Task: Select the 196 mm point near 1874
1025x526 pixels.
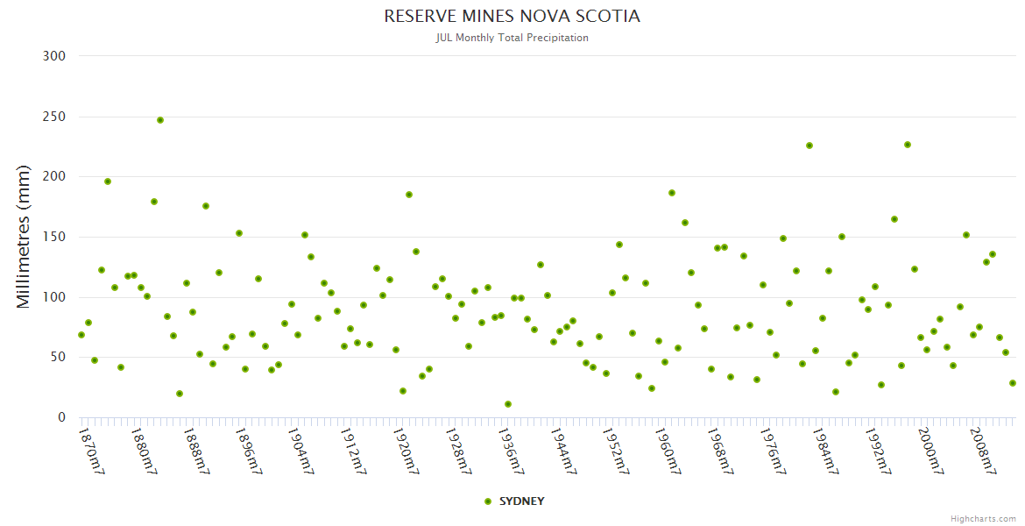Action: (x=108, y=181)
